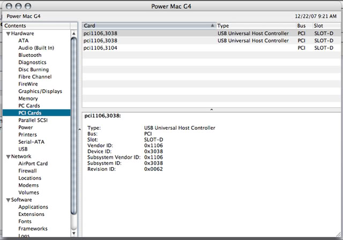
Task: Click the Subsystem ID value 0x3038
Action: click(x=154, y=163)
